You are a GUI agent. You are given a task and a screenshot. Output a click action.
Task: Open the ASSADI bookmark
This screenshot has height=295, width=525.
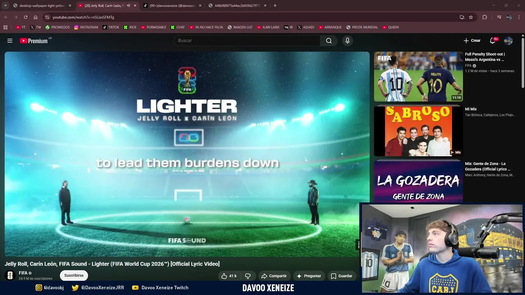[306, 27]
